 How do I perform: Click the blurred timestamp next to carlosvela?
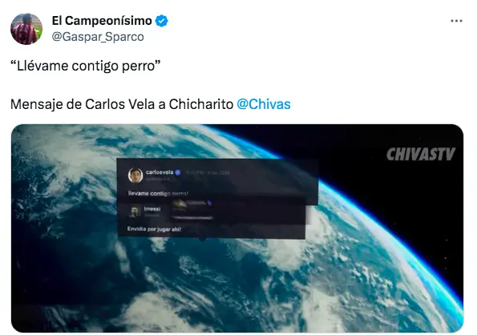pos(208,172)
